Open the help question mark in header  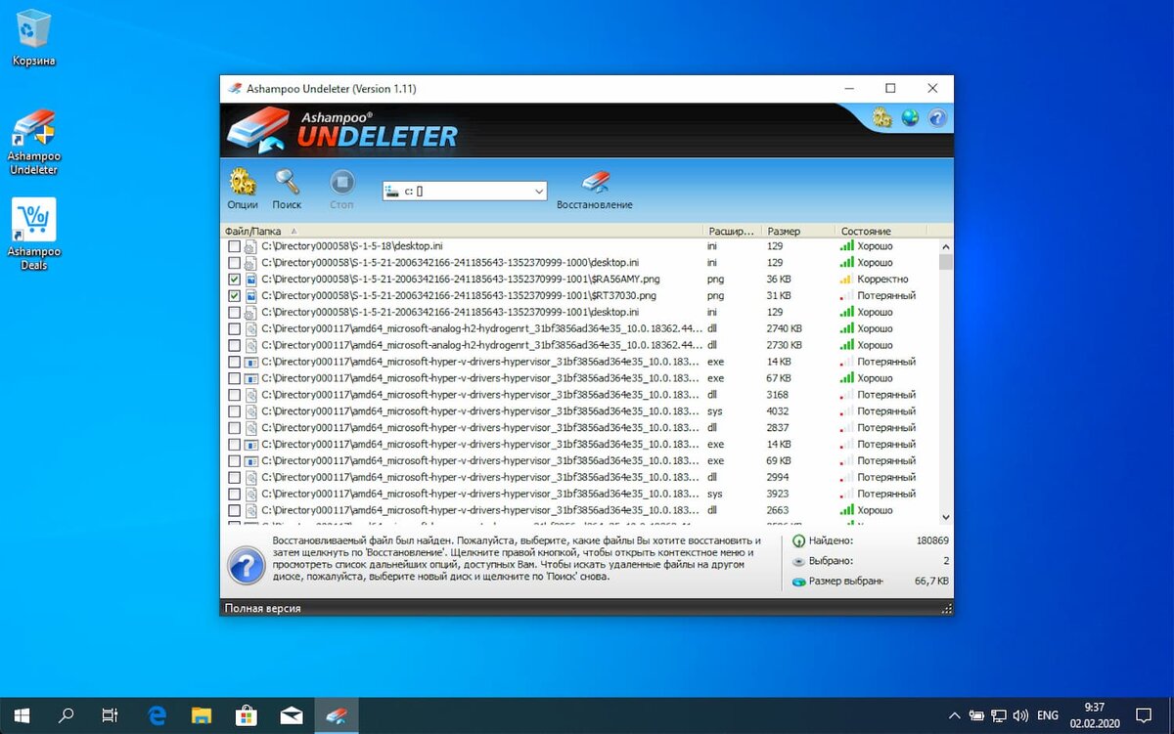[x=937, y=118]
